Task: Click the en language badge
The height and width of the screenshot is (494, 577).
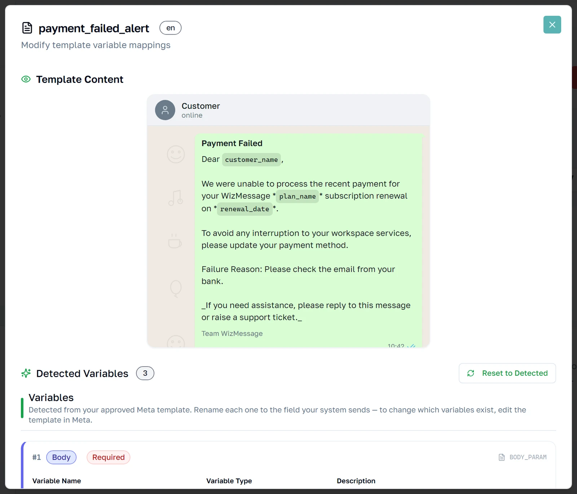Action: pyautogui.click(x=171, y=28)
